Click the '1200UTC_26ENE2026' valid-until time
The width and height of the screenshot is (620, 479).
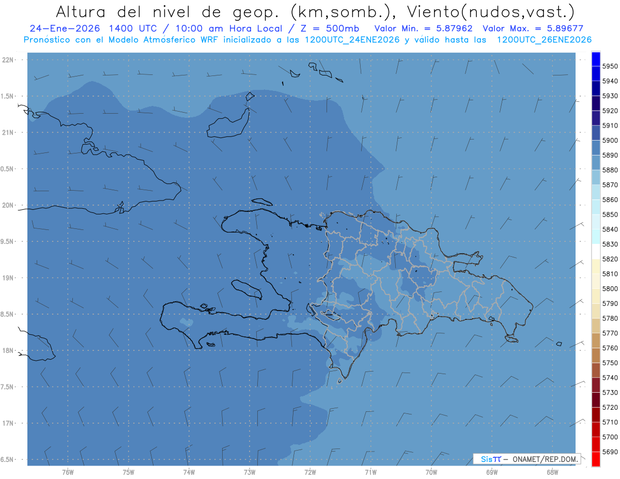click(x=544, y=40)
